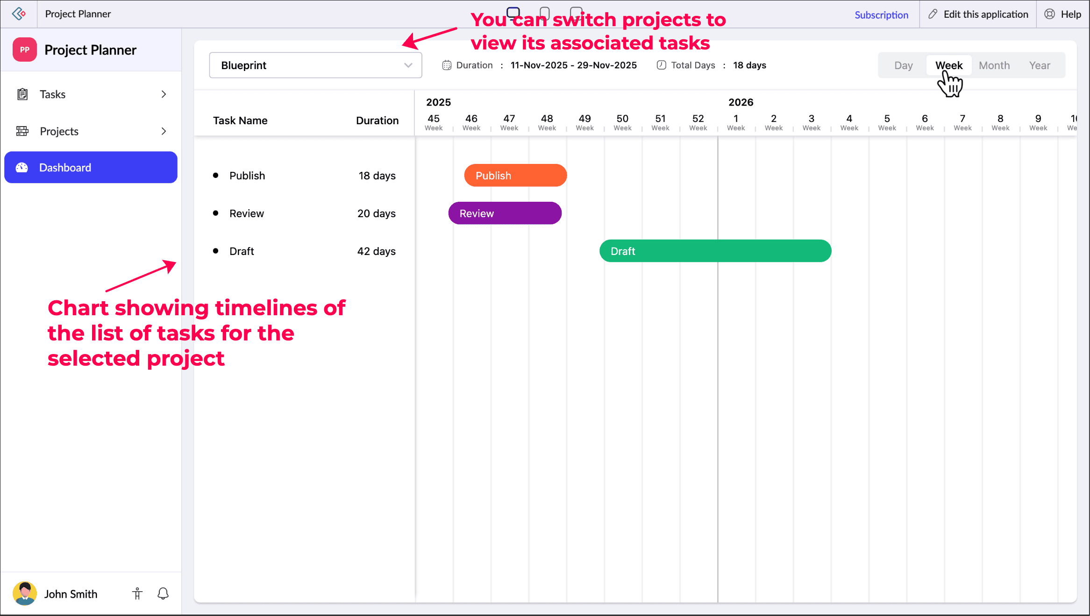The image size is (1090, 616).
Task: Click the back arrow logo icon
Action: click(19, 14)
